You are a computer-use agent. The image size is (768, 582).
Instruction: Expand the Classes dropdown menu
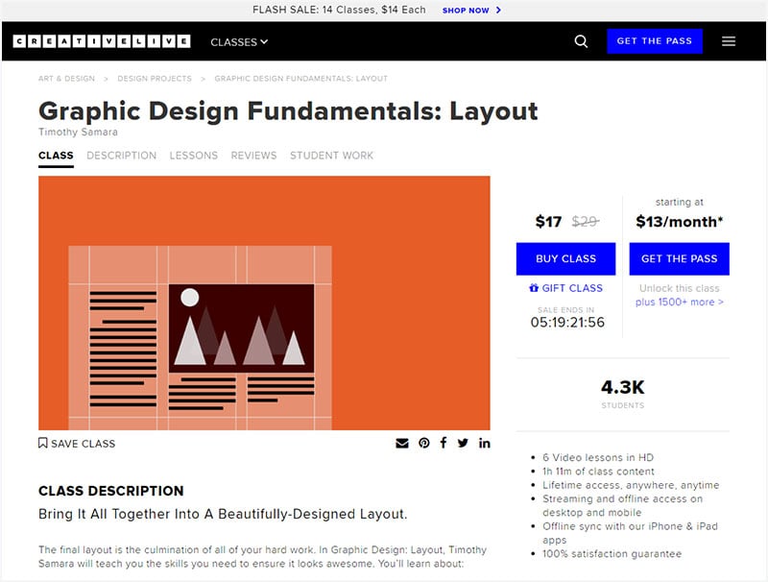(x=239, y=42)
